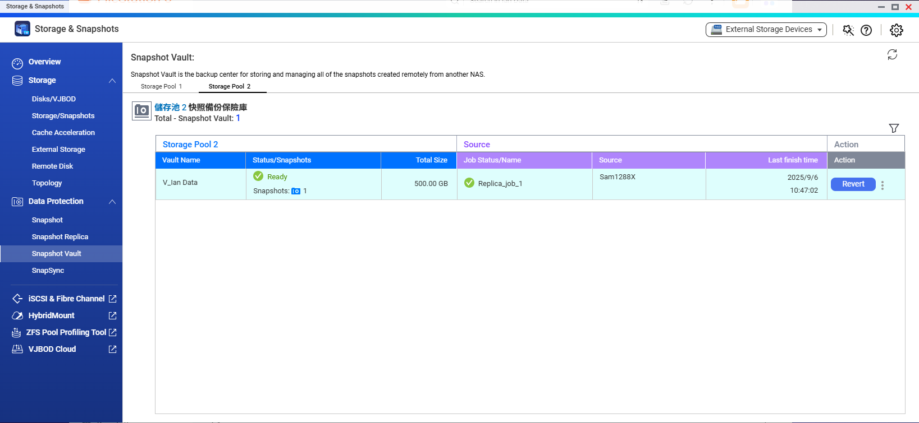Sort by Total Size column header
Screen dimensions: 919x423
419,160
